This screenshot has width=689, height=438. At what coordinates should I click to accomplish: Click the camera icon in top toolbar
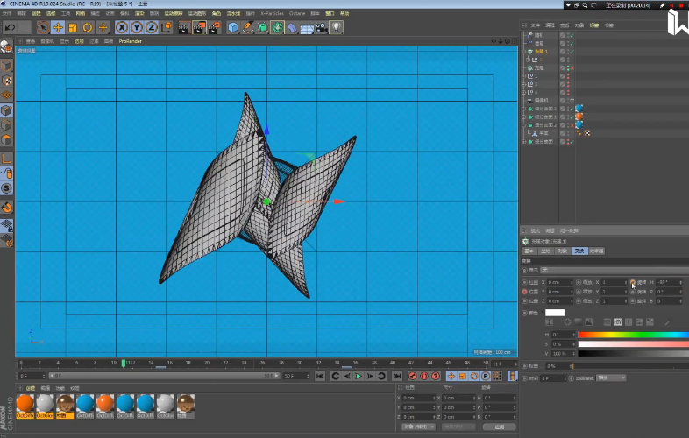[321, 27]
